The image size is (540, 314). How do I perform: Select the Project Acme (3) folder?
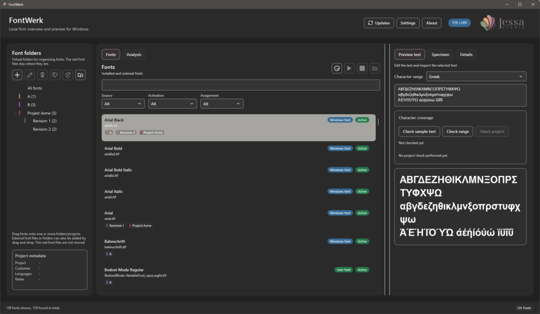(x=42, y=113)
